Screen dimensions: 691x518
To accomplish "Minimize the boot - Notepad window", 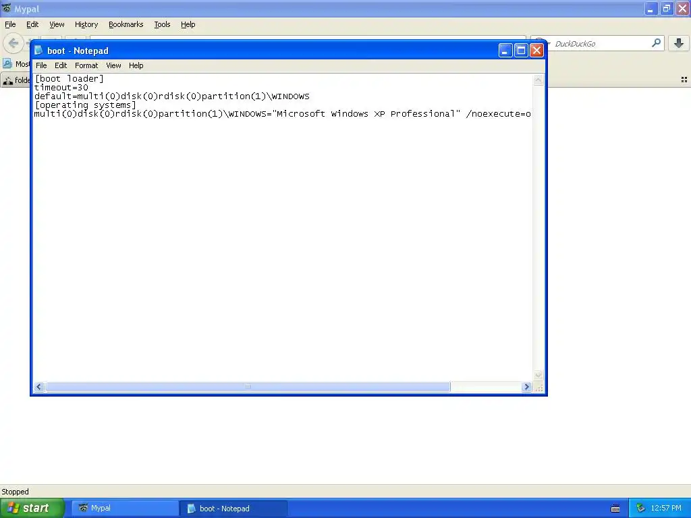I will pyautogui.click(x=505, y=51).
